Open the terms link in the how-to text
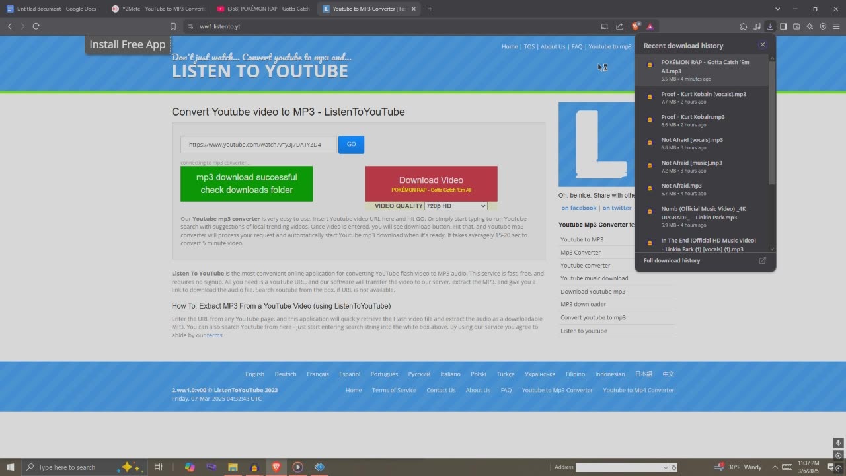The width and height of the screenshot is (846, 476). tap(214, 335)
